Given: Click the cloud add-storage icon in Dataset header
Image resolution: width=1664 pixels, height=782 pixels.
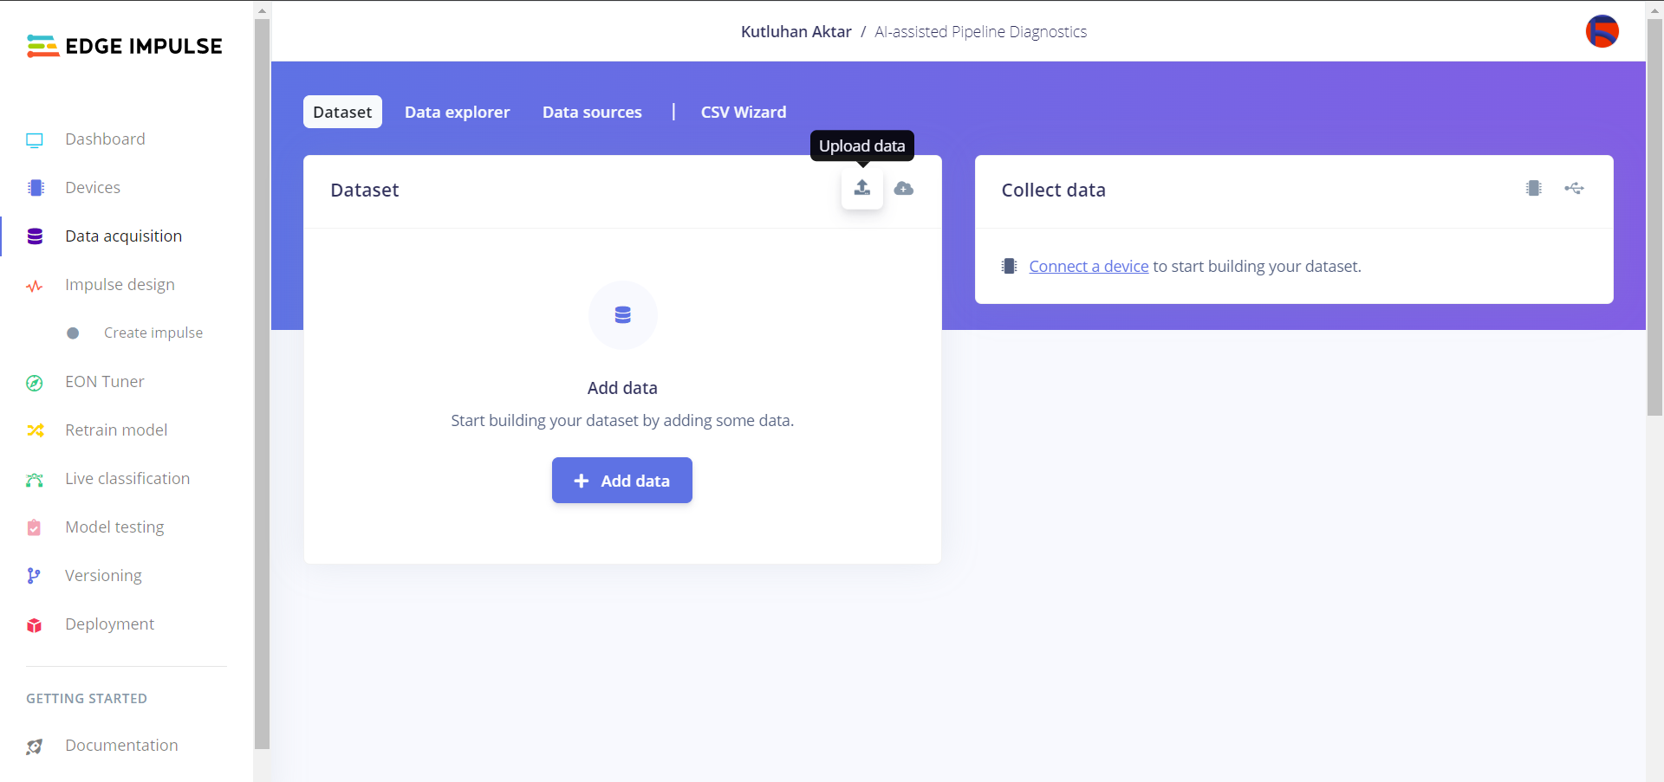Looking at the screenshot, I should [x=904, y=188].
